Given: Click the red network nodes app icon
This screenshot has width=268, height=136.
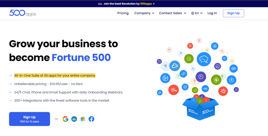Looking at the screenshot, I should (223, 91).
